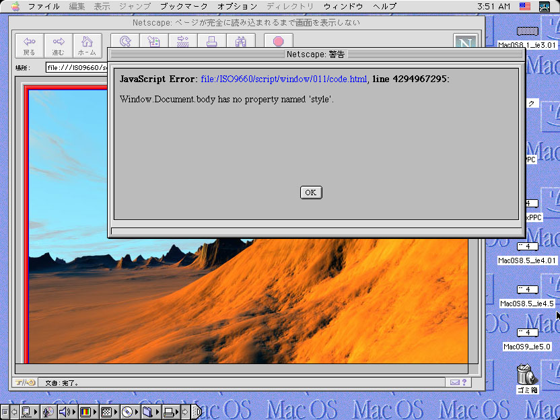The height and width of the screenshot is (420, 560).
Task: Open the ジャンプ menu
Action: tap(135, 6)
